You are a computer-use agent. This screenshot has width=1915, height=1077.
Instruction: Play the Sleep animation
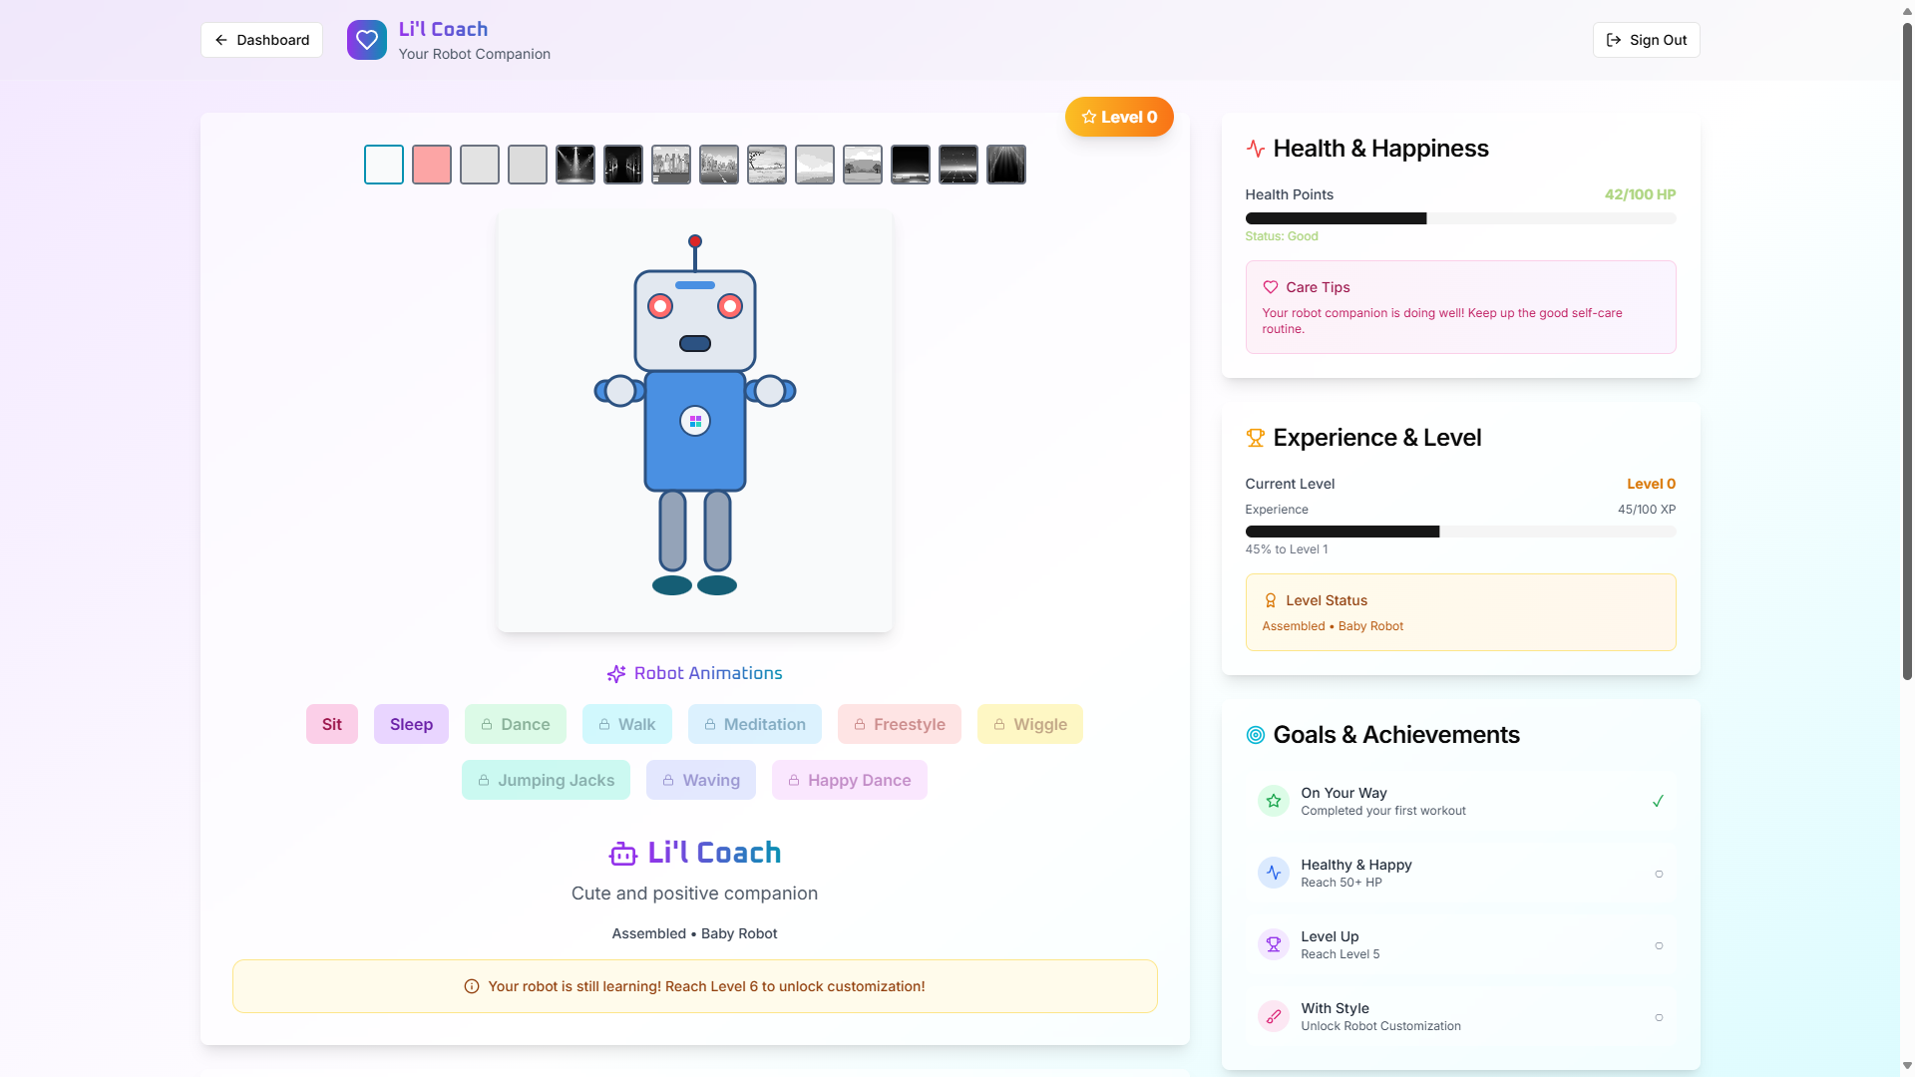(411, 724)
